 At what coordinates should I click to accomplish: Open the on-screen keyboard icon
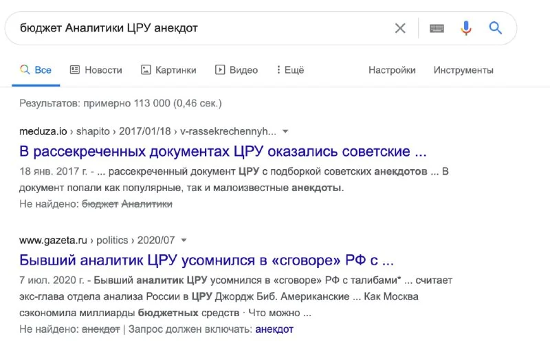[x=437, y=28]
